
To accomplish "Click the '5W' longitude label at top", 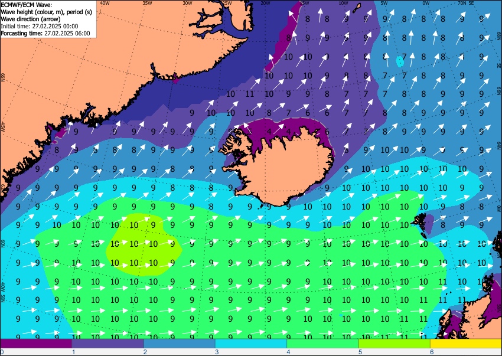I will tap(384, 3).
